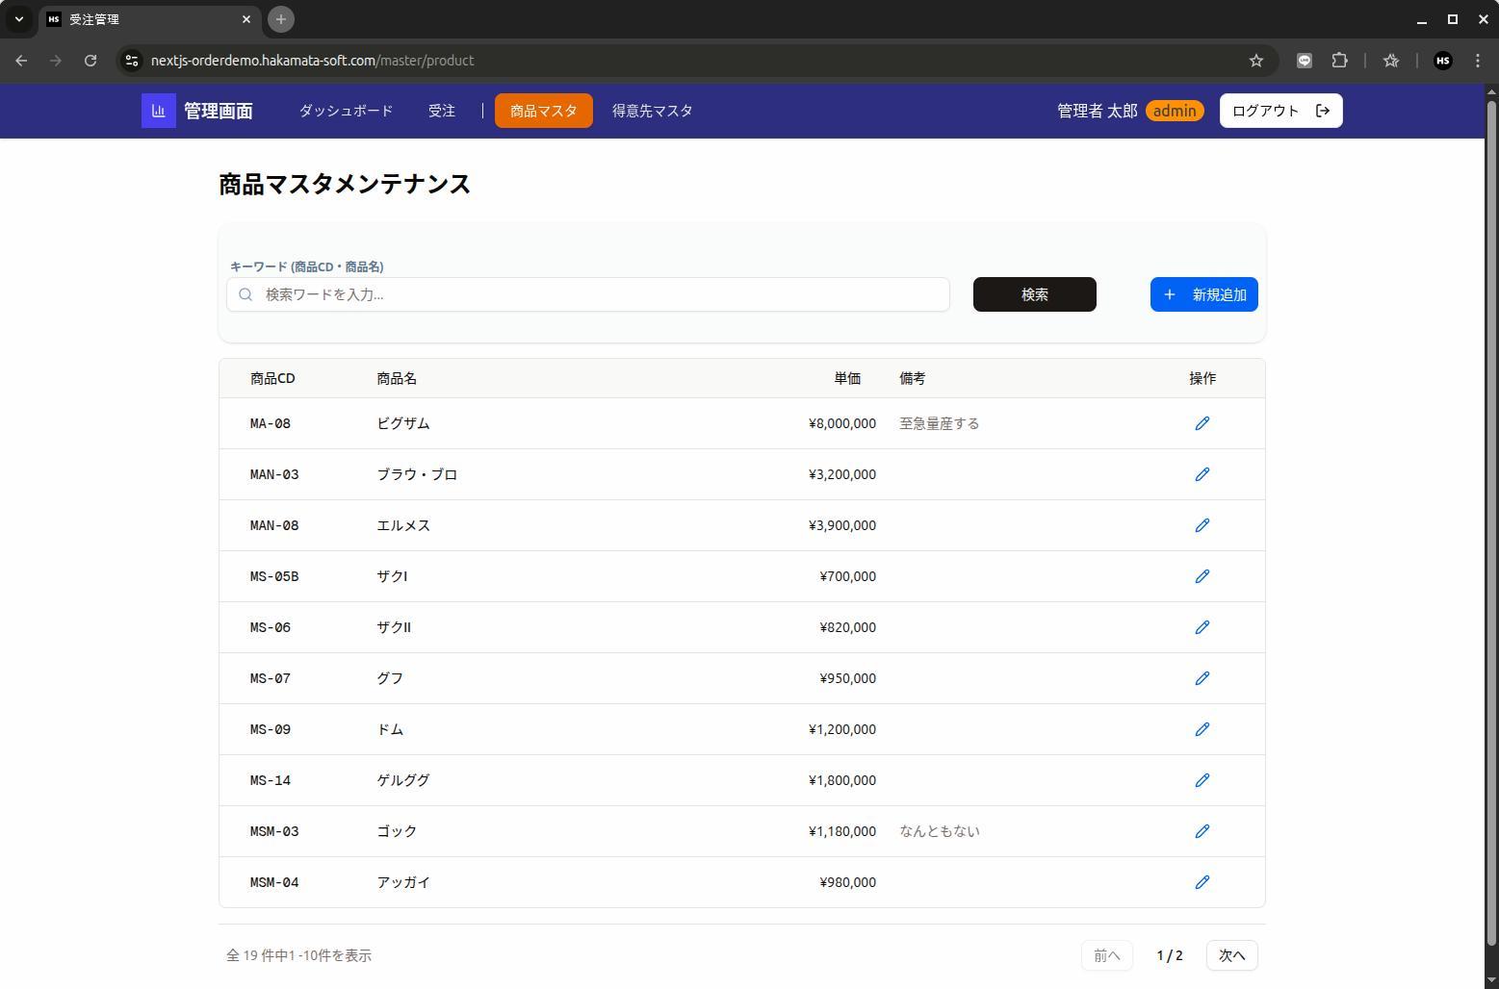Click the bookmark star in the address bar
This screenshot has width=1499, height=989.
[1255, 60]
